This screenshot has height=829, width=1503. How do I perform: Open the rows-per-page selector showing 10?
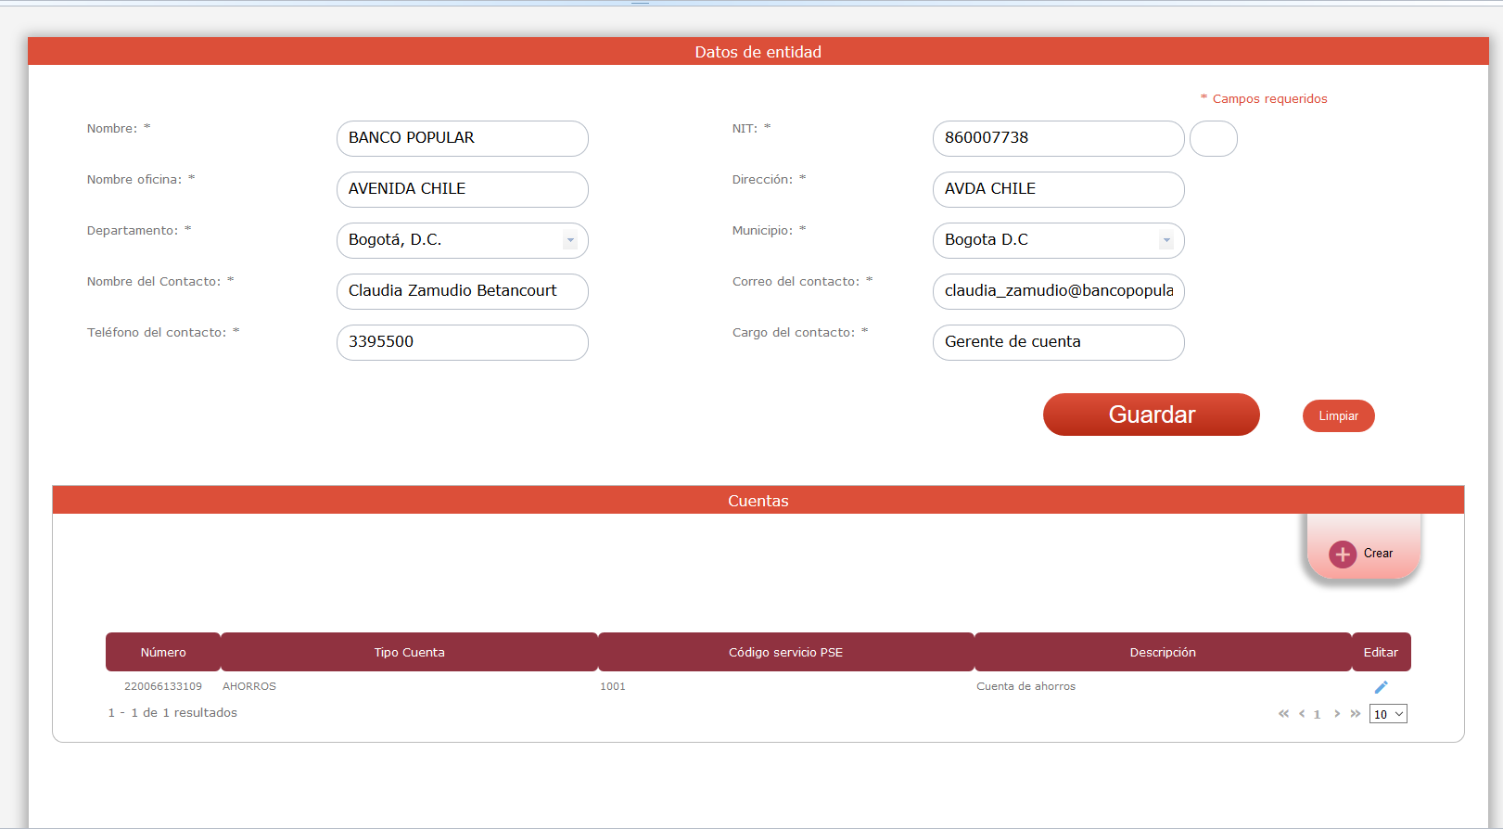(x=1388, y=714)
